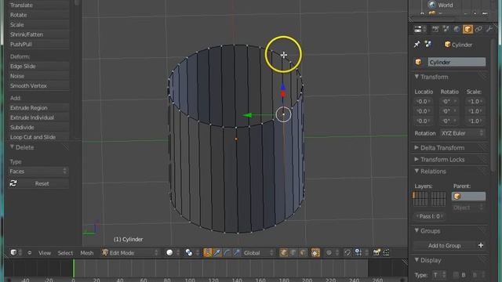Viewport: 502px width, 282px height.
Task: Open the viewport shading sphere selector
Action: coord(172,252)
